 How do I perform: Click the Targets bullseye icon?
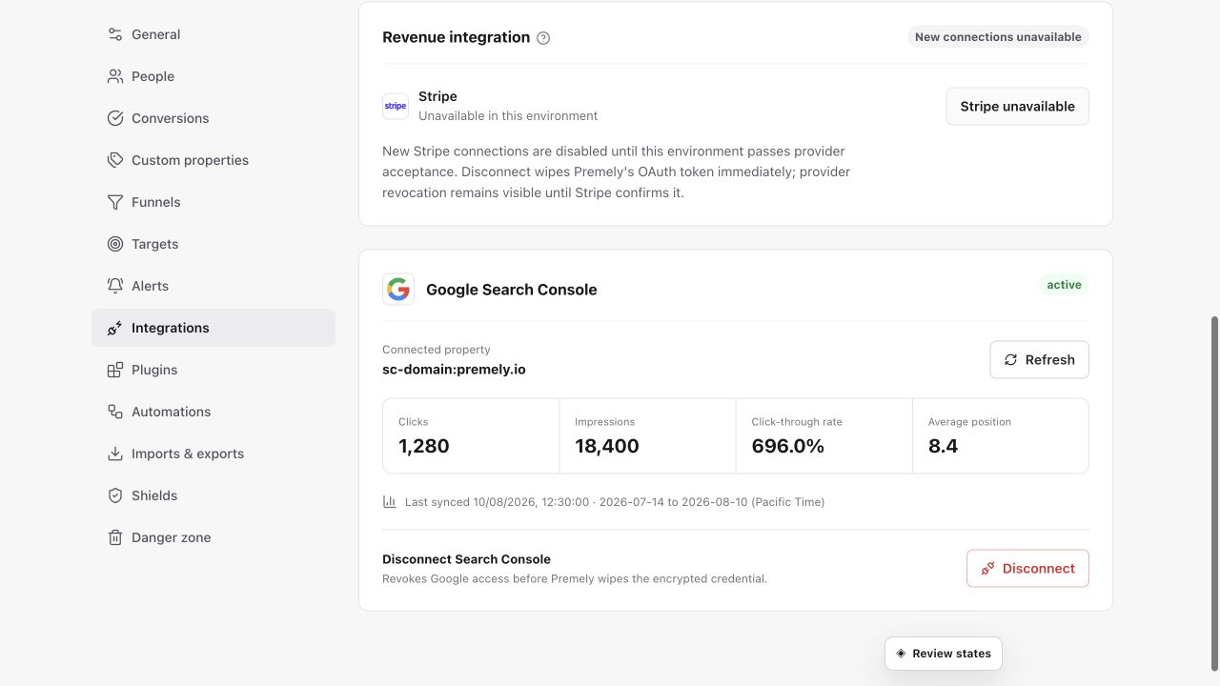coord(115,244)
